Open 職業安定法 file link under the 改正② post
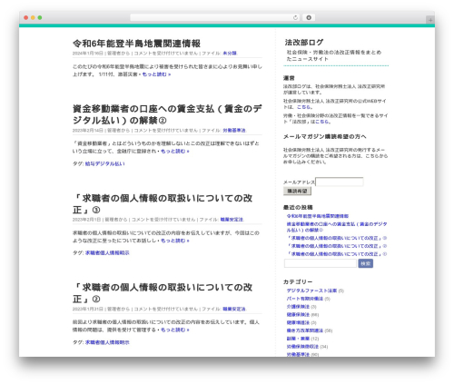454x384 pixels. click(x=234, y=309)
